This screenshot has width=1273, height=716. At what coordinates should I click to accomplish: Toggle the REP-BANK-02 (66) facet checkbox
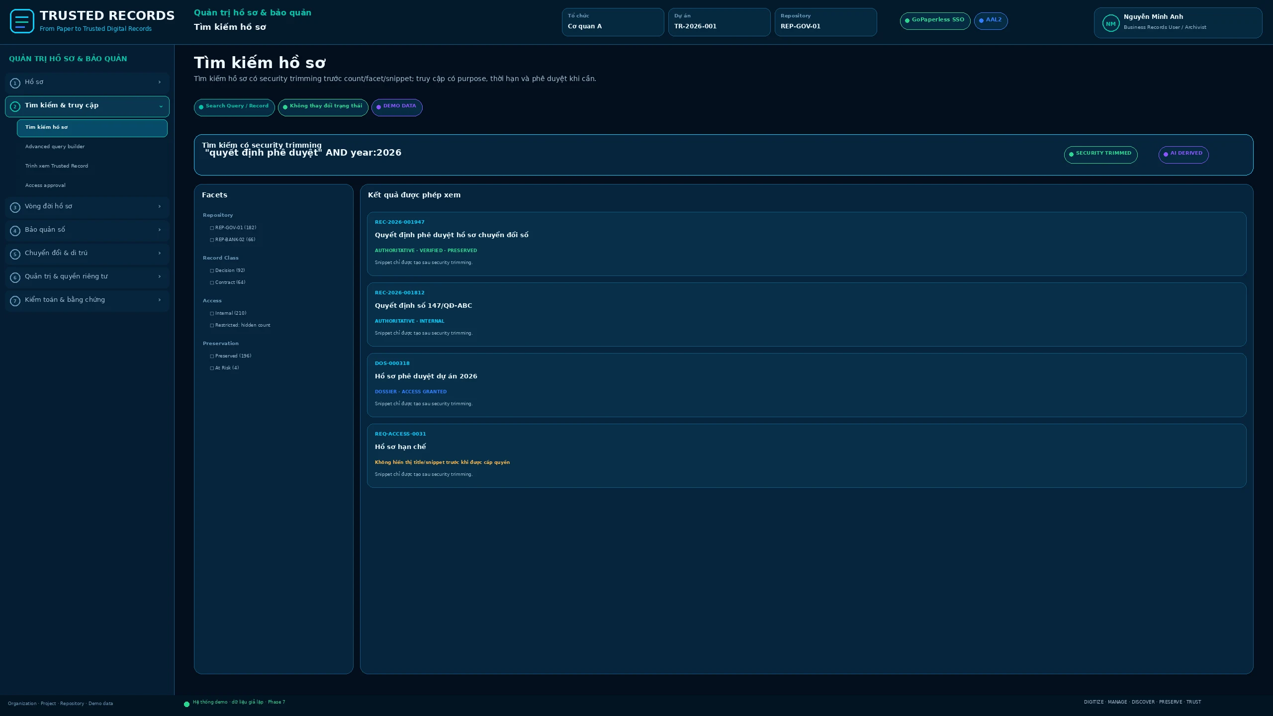212,240
